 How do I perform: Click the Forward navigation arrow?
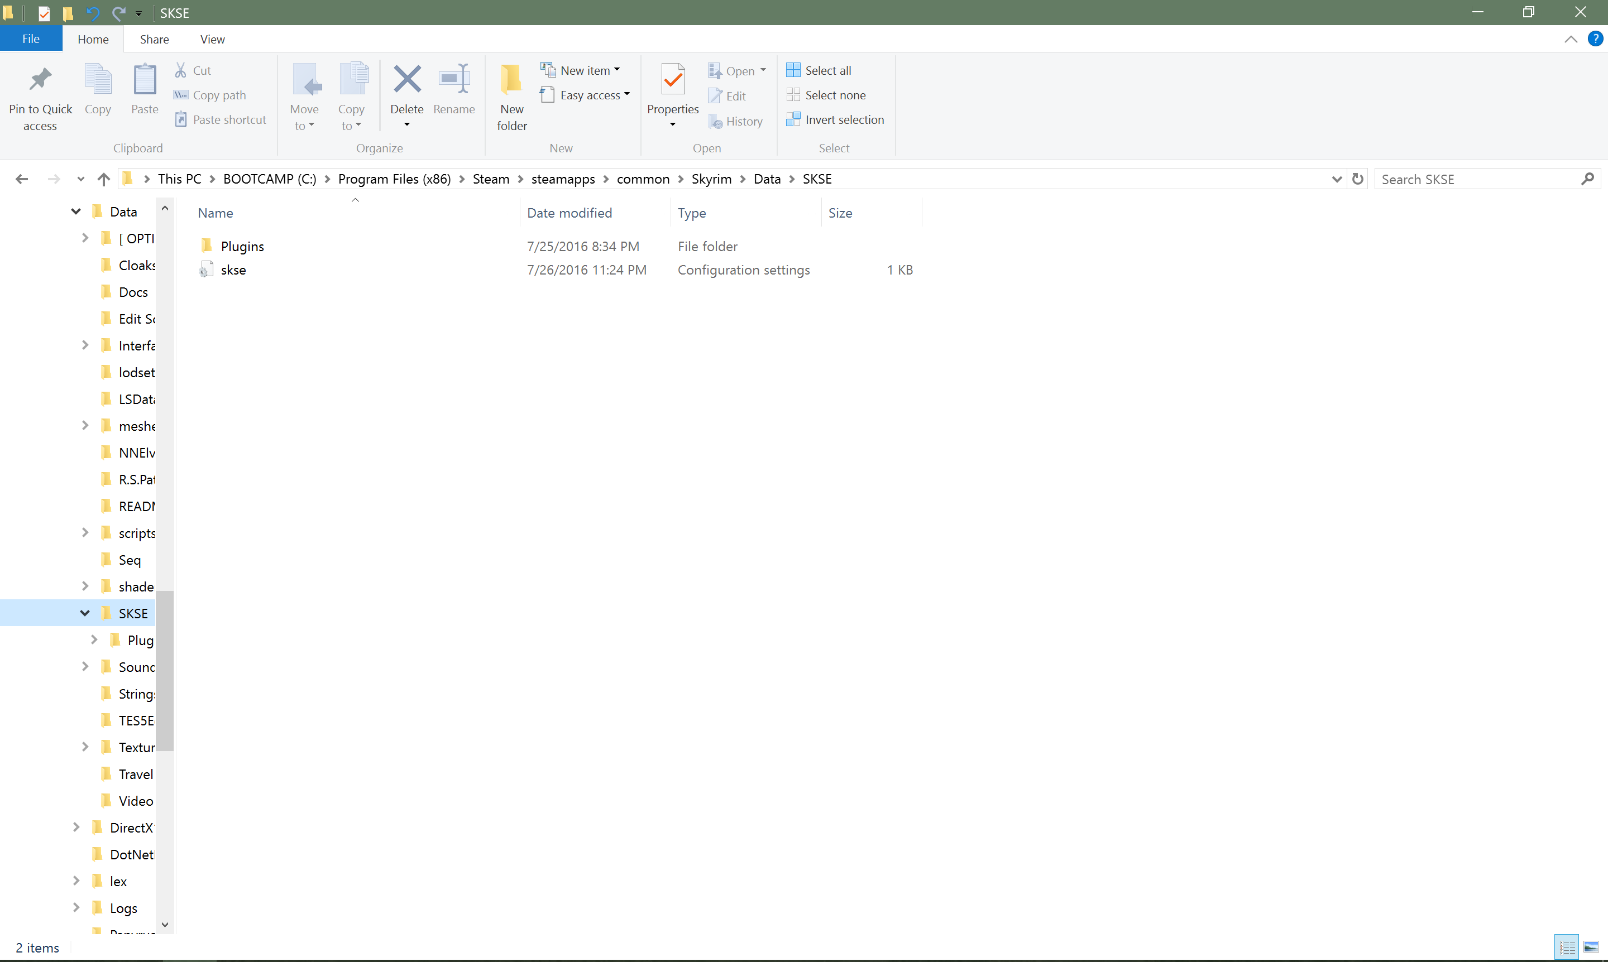54,179
